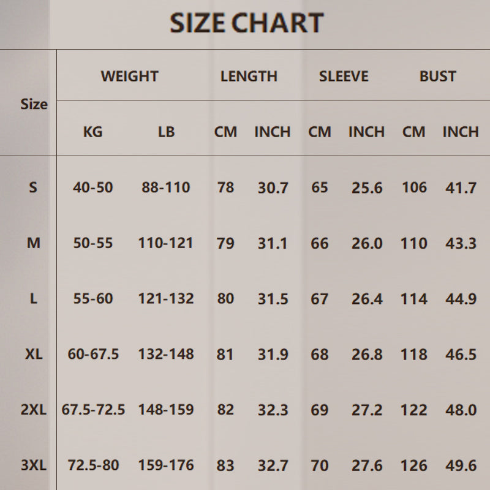The height and width of the screenshot is (490, 490).
Task: Click the 110-121 LB weight cell
Action: pyautogui.click(x=166, y=243)
